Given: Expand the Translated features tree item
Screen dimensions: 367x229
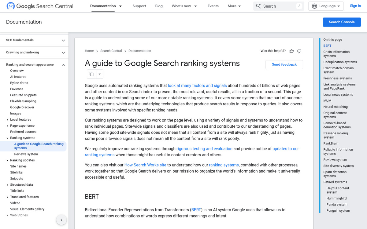Looking at the screenshot, I should point(7,197).
